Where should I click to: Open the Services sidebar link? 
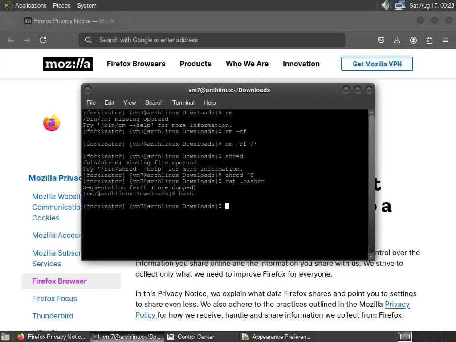point(46,264)
